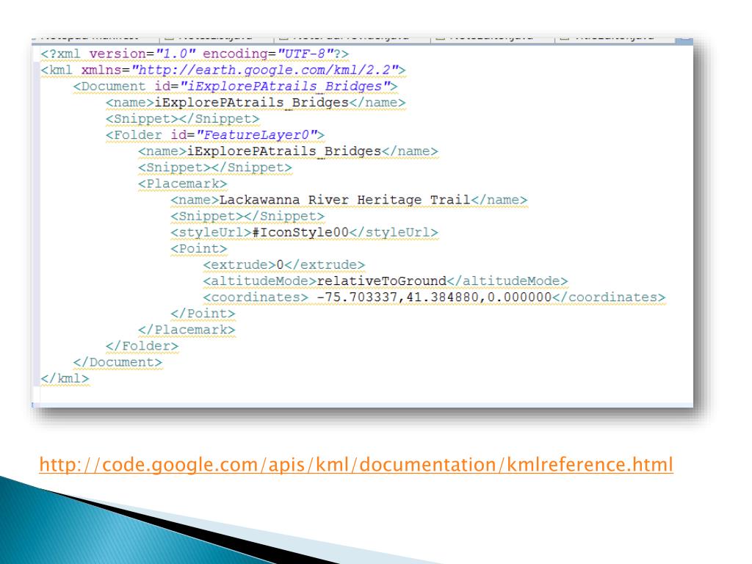Click the Document id "iExplorePAtrails_Bridges" value
The image size is (752, 564).
coord(286,87)
